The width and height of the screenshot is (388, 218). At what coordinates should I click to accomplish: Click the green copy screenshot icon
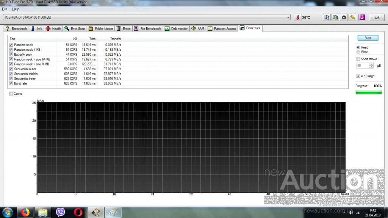[335, 17]
